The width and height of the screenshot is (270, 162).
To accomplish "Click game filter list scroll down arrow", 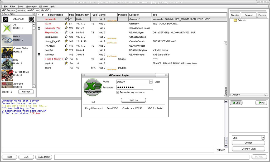I will coord(34,86).
